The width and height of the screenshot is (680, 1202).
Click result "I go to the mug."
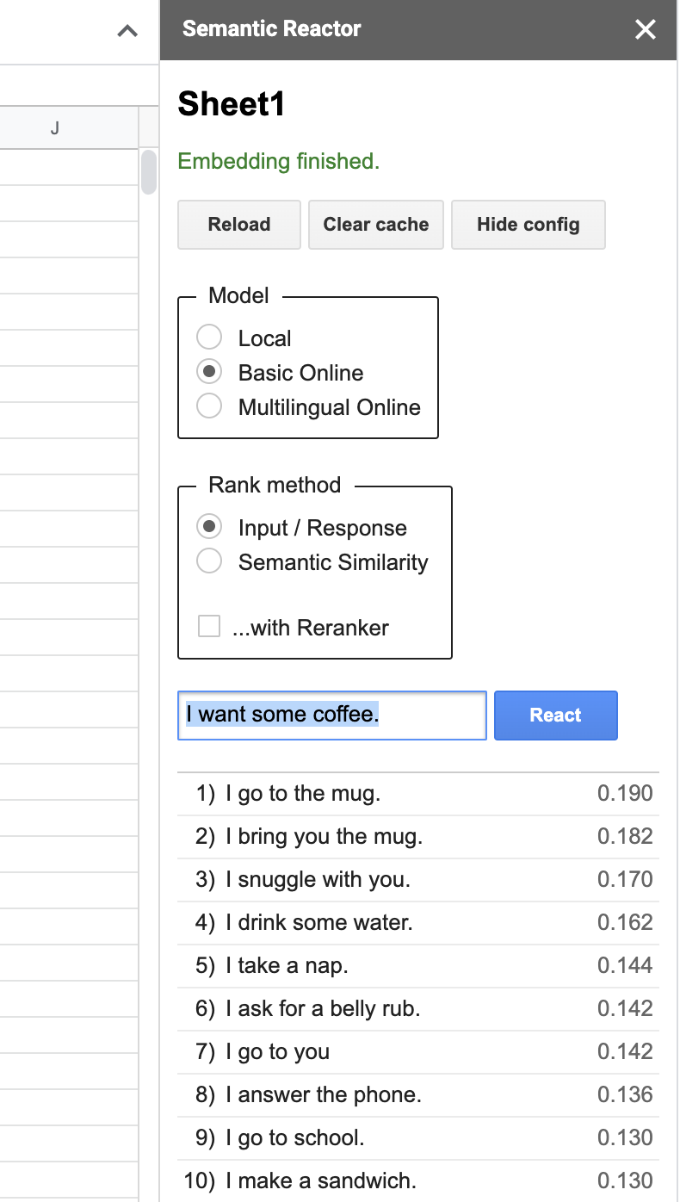click(303, 793)
